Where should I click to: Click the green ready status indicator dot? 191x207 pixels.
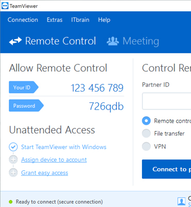click(x=11, y=202)
